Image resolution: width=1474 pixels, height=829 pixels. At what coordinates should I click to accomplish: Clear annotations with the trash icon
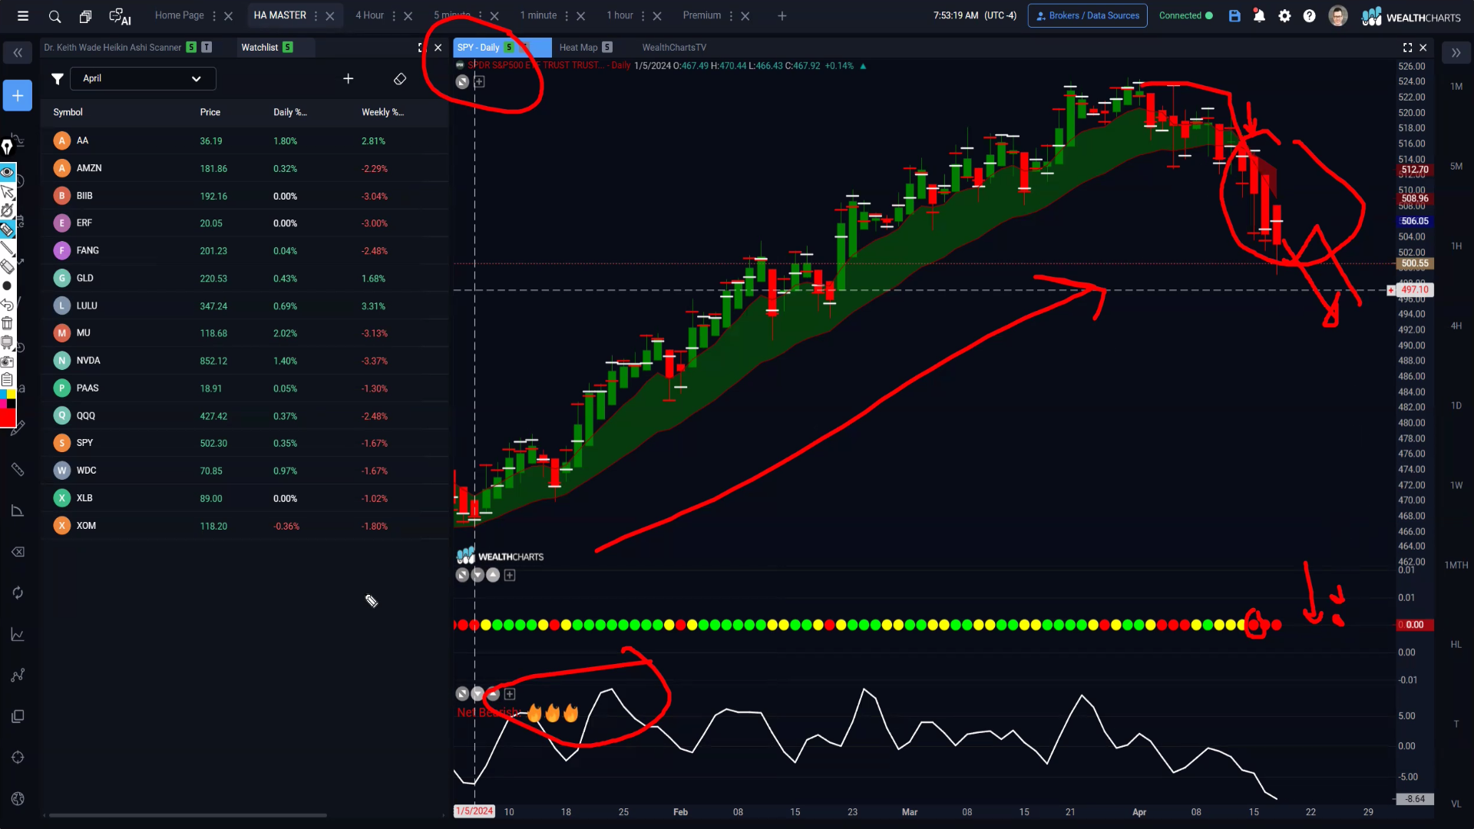point(7,323)
